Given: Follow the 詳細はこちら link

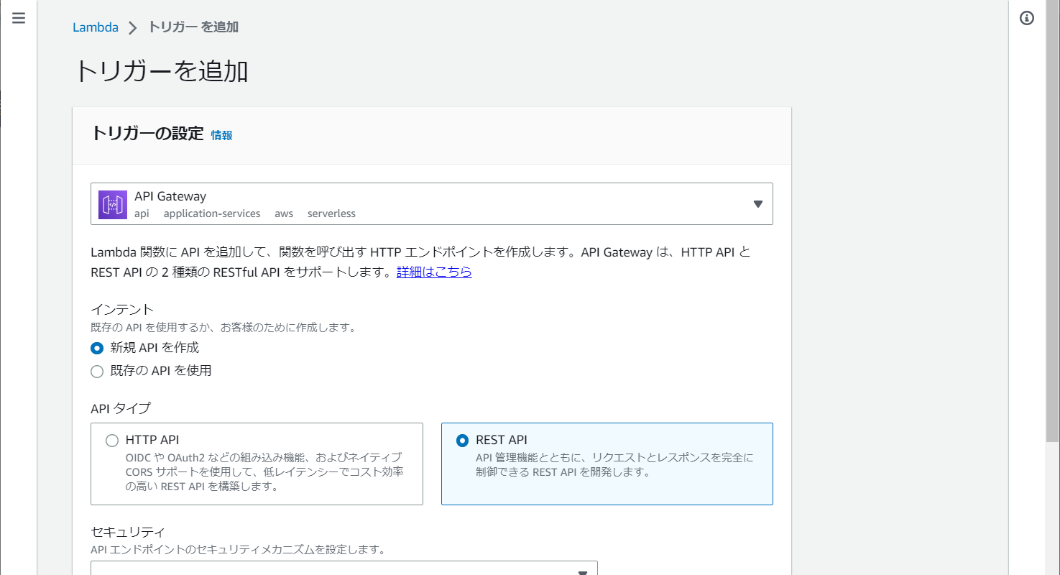Looking at the screenshot, I should click(x=434, y=272).
